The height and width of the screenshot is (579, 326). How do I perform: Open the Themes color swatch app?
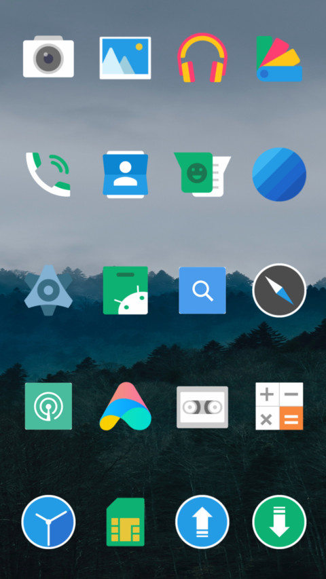click(x=279, y=58)
